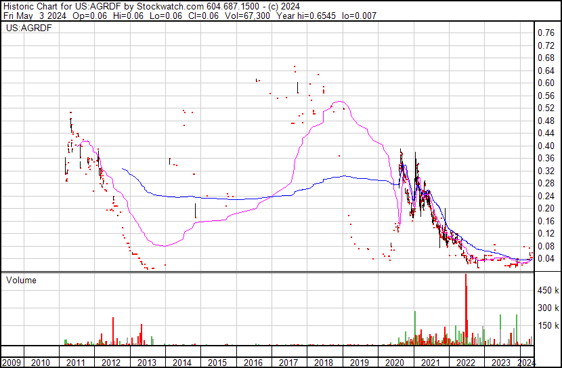Click the Year hi=0.6545 value in header
The height and width of the screenshot is (368, 562).
coord(306,16)
